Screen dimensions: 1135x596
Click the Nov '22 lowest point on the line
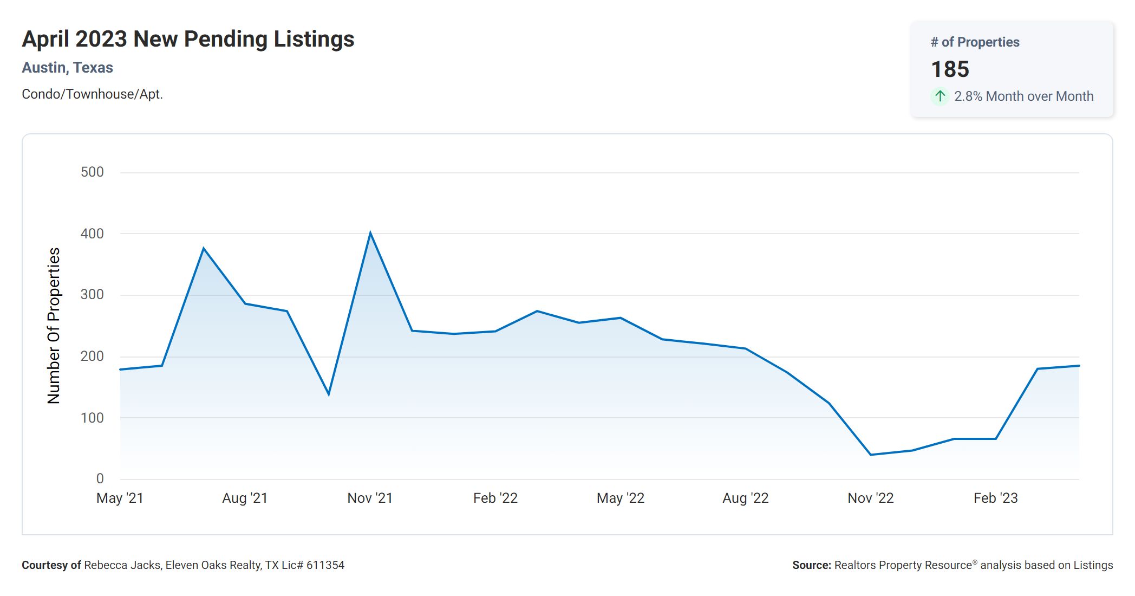click(871, 455)
